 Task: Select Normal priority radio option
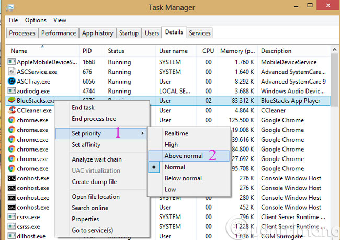175,167
